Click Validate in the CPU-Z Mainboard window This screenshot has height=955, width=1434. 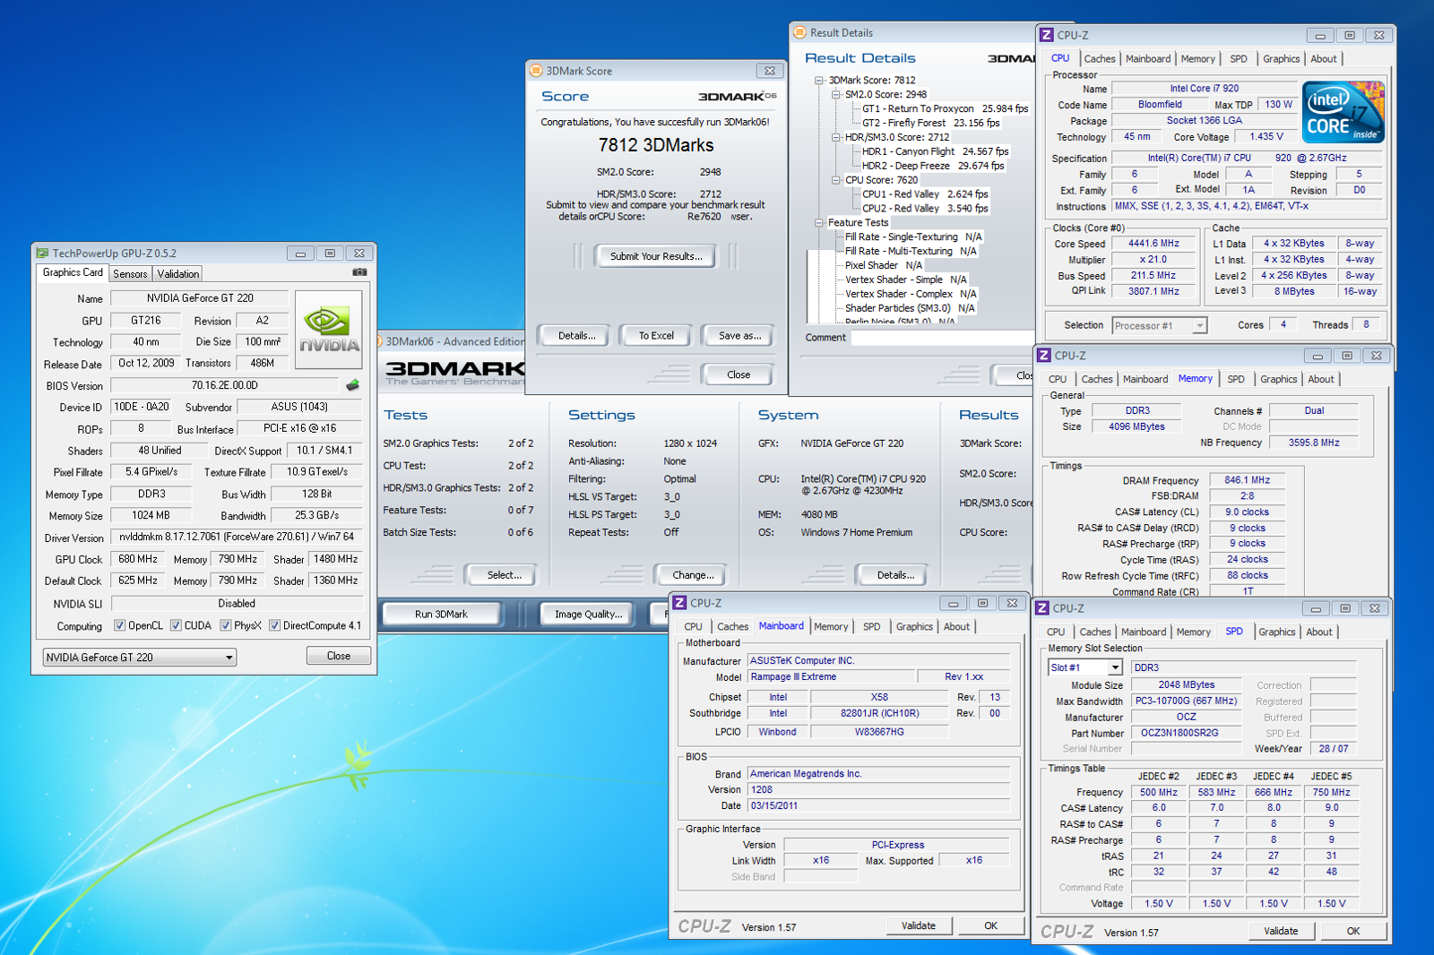[919, 926]
